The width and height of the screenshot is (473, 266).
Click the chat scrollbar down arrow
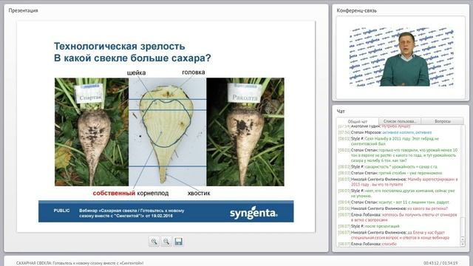click(x=463, y=245)
